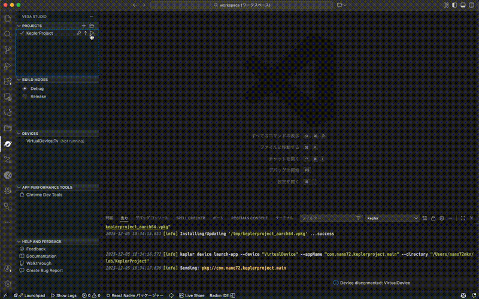This screenshot has width=479, height=299.
Task: Click the refresh sync icon in status bar
Action: 171,295
